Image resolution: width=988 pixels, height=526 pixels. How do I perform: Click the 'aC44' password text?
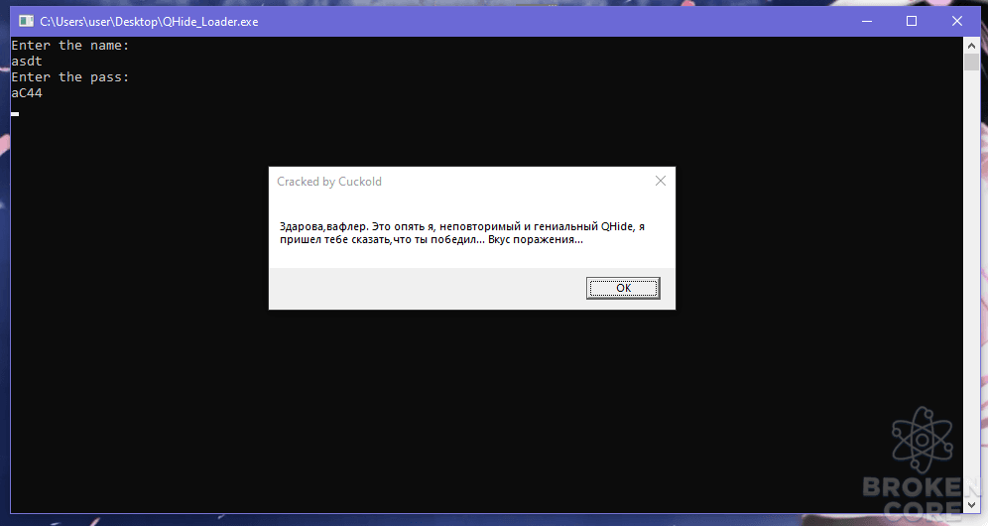click(27, 92)
